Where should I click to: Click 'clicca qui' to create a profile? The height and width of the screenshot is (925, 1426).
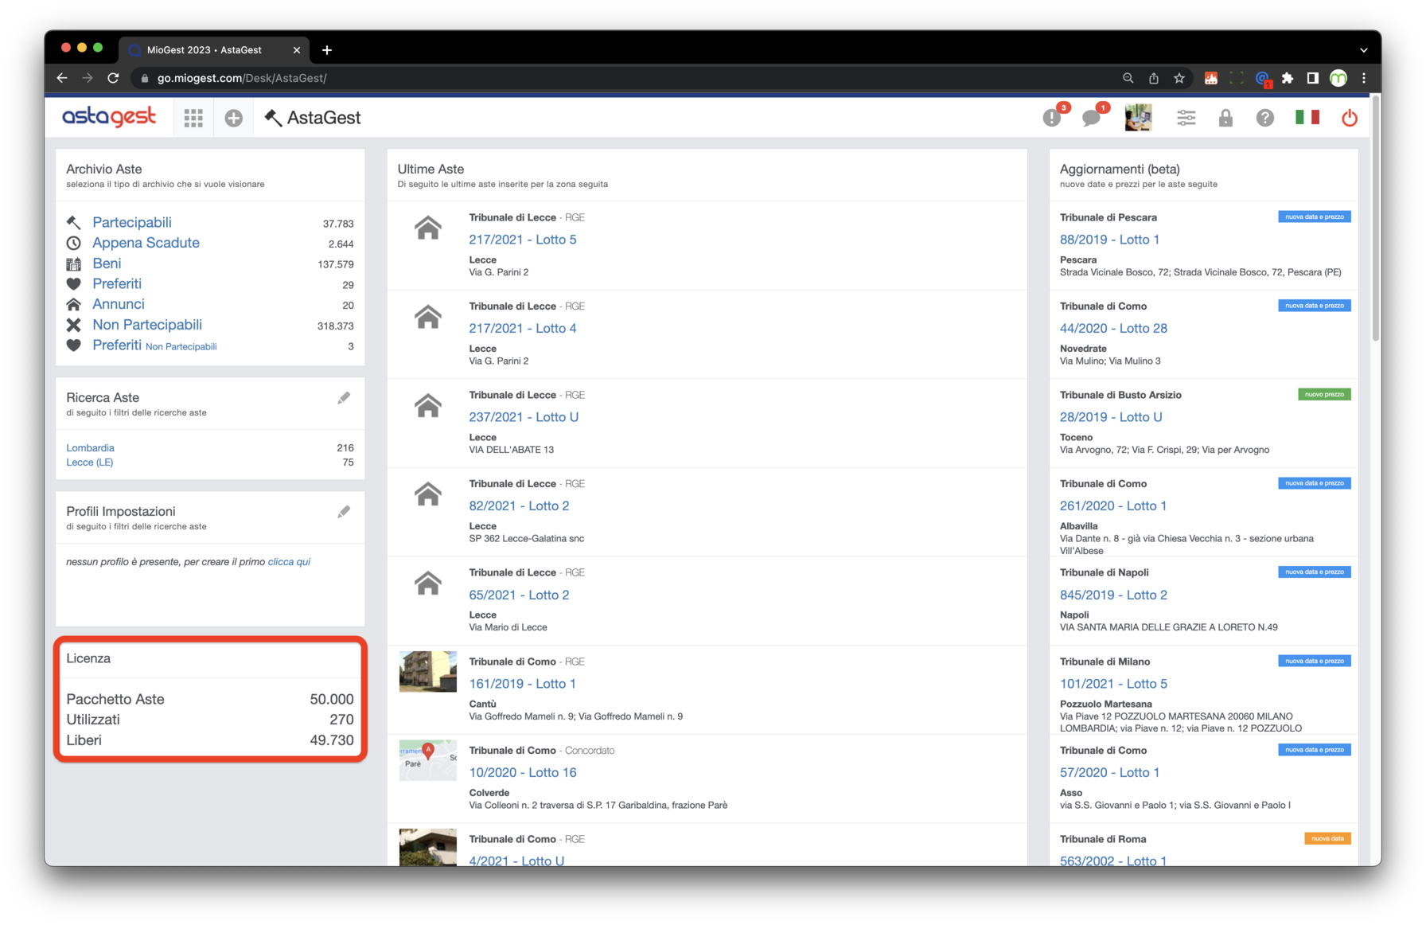pos(289,562)
